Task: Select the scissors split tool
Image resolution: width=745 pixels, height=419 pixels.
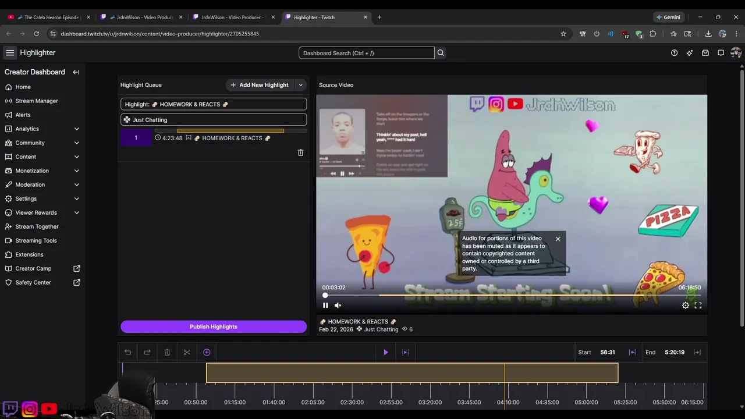Action: [187, 352]
